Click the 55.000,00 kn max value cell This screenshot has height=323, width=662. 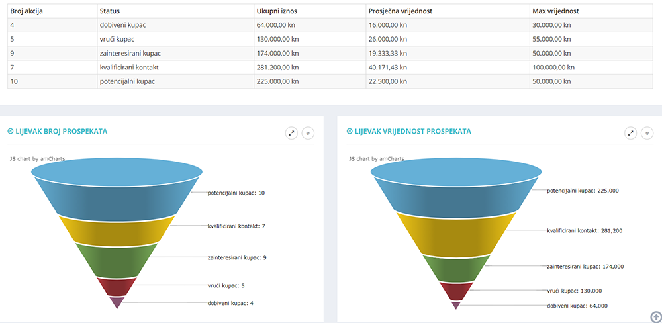(591, 39)
